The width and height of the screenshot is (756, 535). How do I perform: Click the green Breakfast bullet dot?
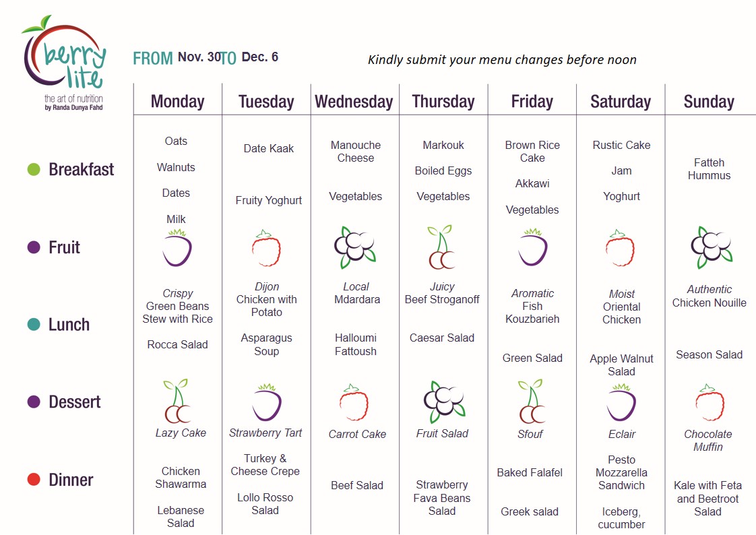click(x=34, y=169)
